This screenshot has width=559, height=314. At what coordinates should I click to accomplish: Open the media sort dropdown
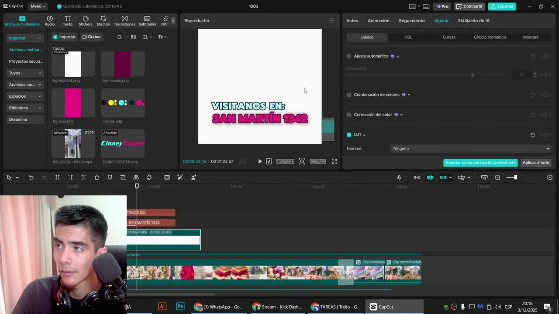click(147, 37)
